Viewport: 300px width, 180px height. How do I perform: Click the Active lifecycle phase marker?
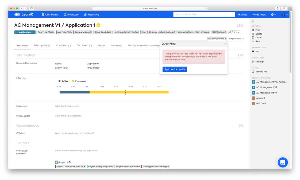(x=59, y=81)
